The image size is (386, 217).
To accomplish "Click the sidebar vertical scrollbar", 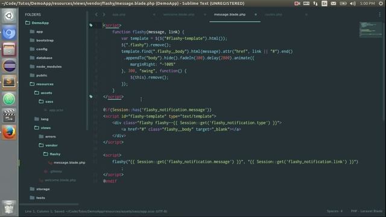I will click(x=87, y=71).
